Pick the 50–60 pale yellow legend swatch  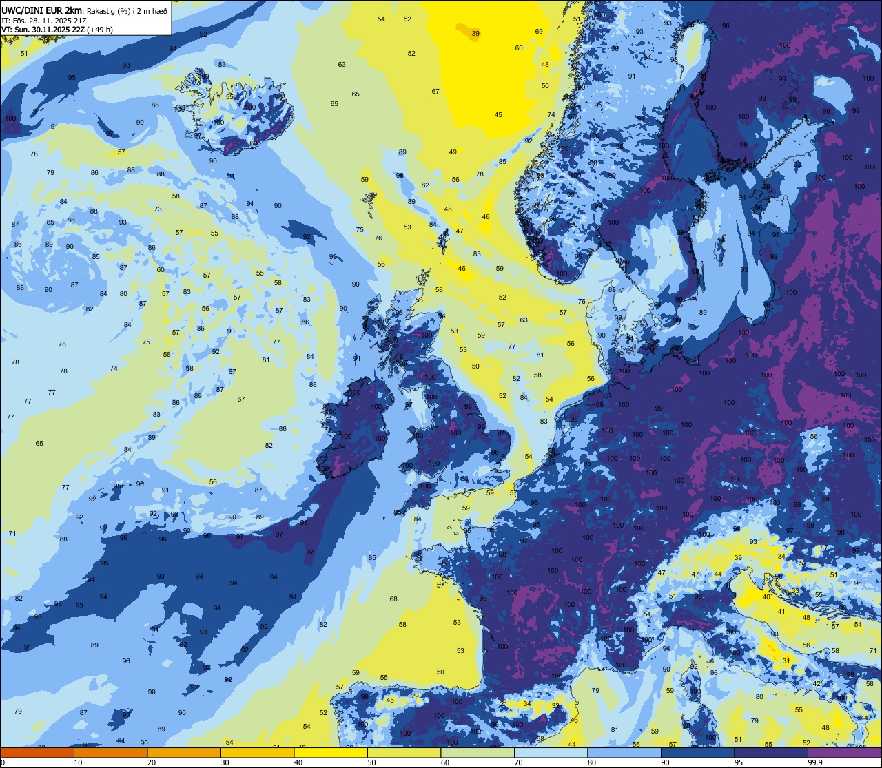tap(404, 753)
